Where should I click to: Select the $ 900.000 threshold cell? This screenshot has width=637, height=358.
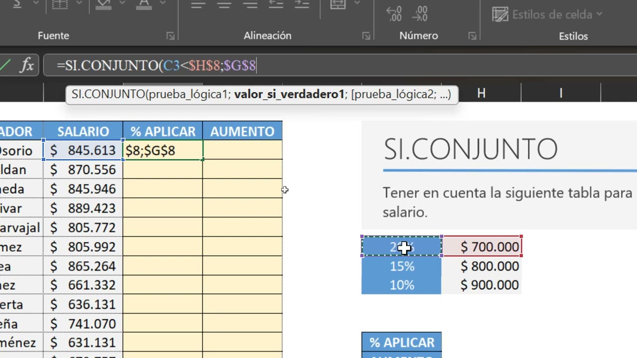coord(482,285)
